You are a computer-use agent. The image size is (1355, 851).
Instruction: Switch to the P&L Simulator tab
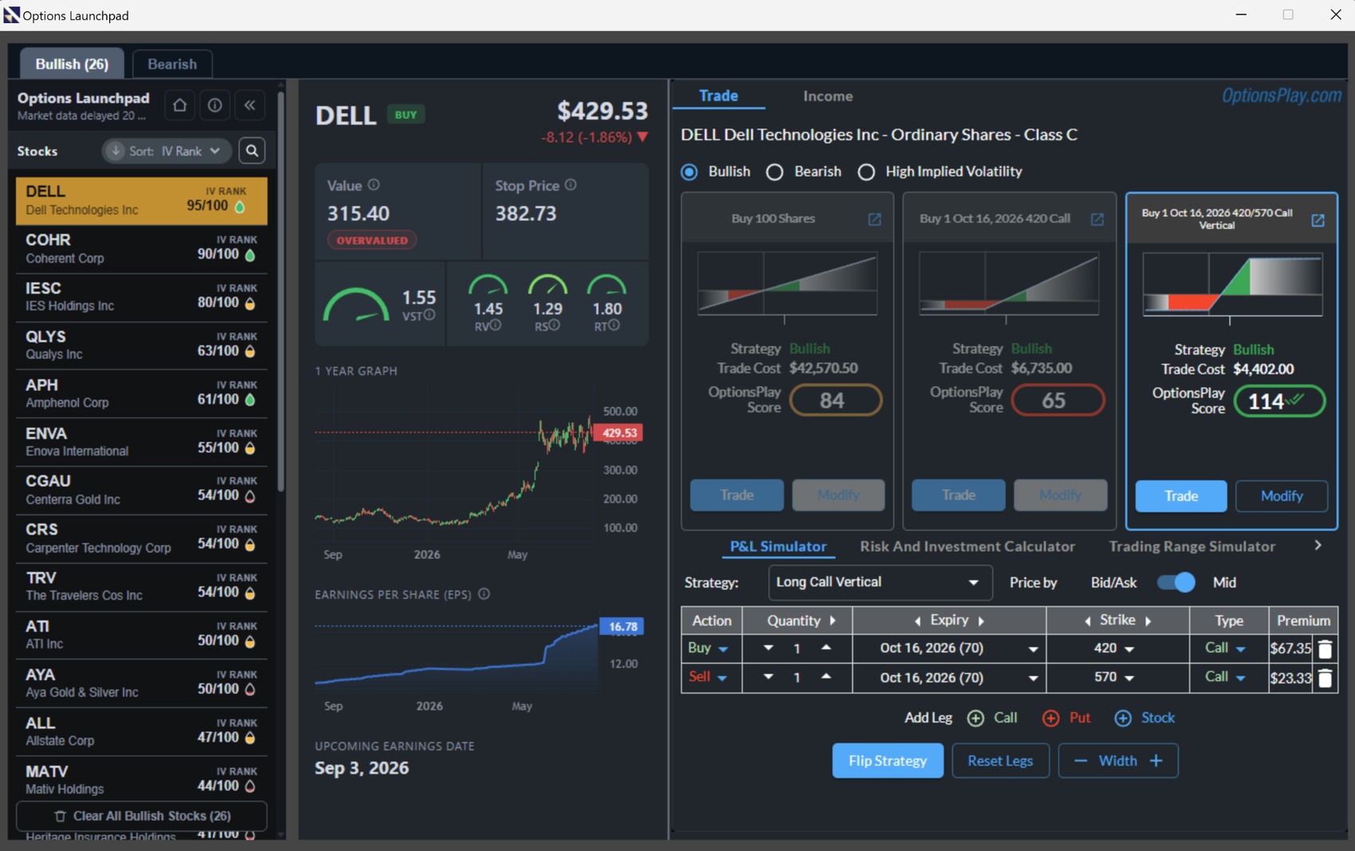[x=778, y=547]
